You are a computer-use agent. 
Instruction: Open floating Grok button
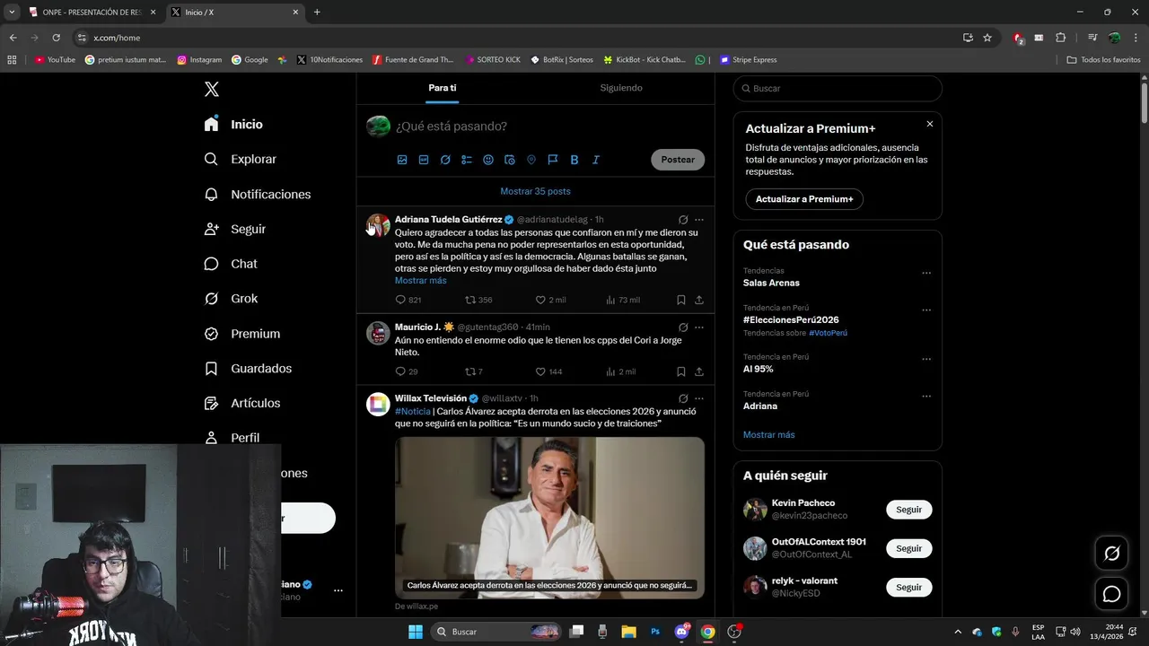(1111, 554)
